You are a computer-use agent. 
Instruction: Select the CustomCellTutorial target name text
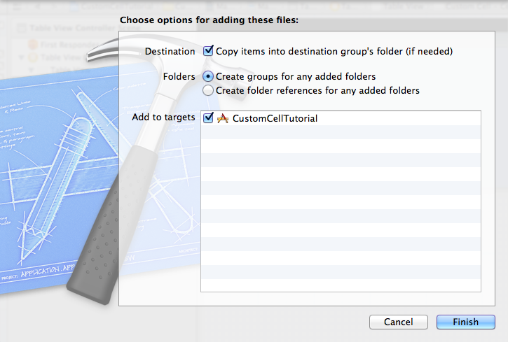(x=275, y=119)
